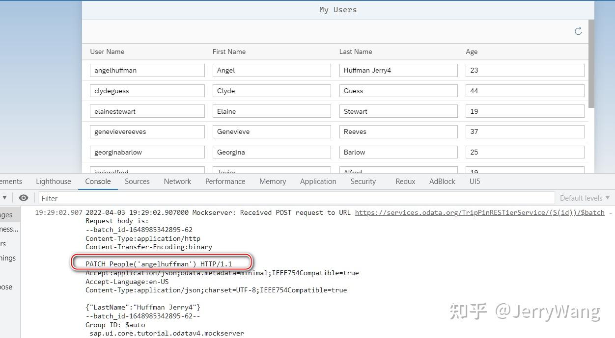Switch to the UI5 DevTools panel
Viewport: 615px width, 338px height.
click(x=475, y=182)
